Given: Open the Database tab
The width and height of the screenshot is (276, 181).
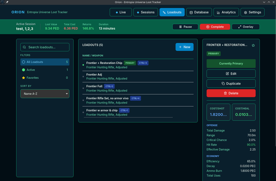Looking at the screenshot, I should coord(199,12).
